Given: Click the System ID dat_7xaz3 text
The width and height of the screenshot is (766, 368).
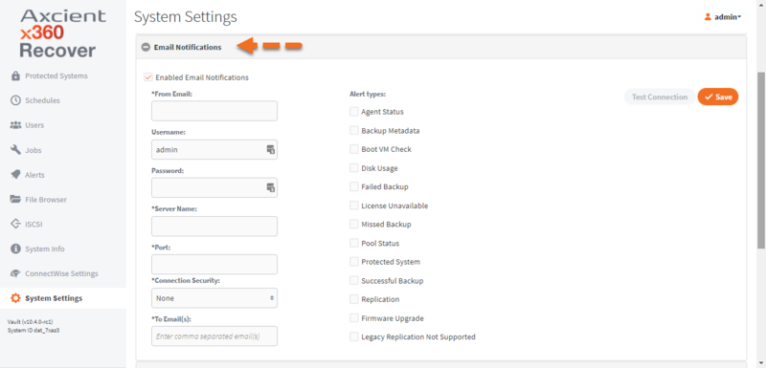Looking at the screenshot, I should 34,330.
